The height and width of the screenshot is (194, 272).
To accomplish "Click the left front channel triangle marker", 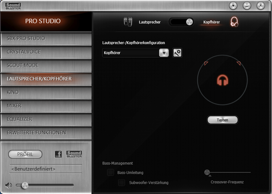I will 206,63.
